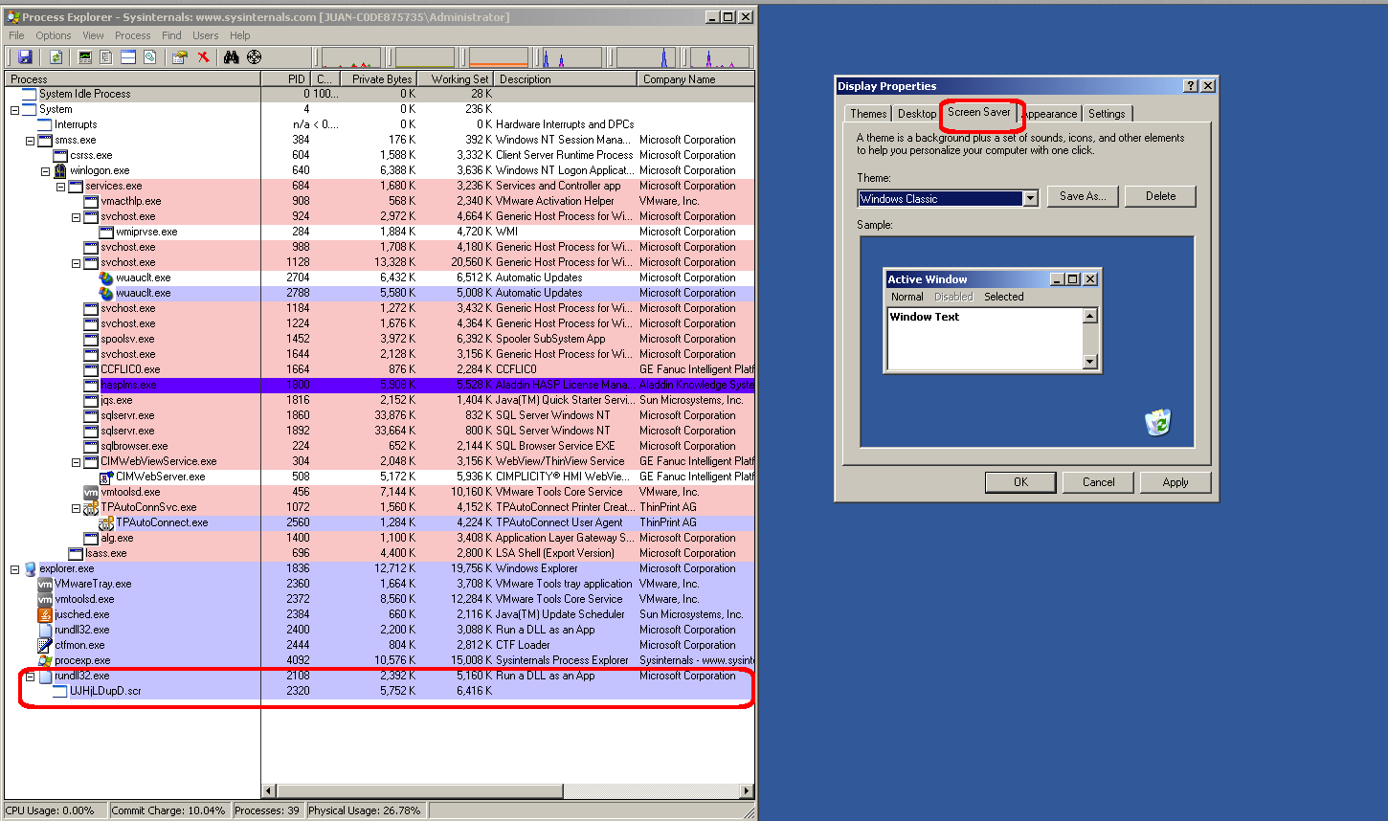Screen dimensions: 1388x821
Task: Collapse the explorer.exe process tree
Action: 14,569
